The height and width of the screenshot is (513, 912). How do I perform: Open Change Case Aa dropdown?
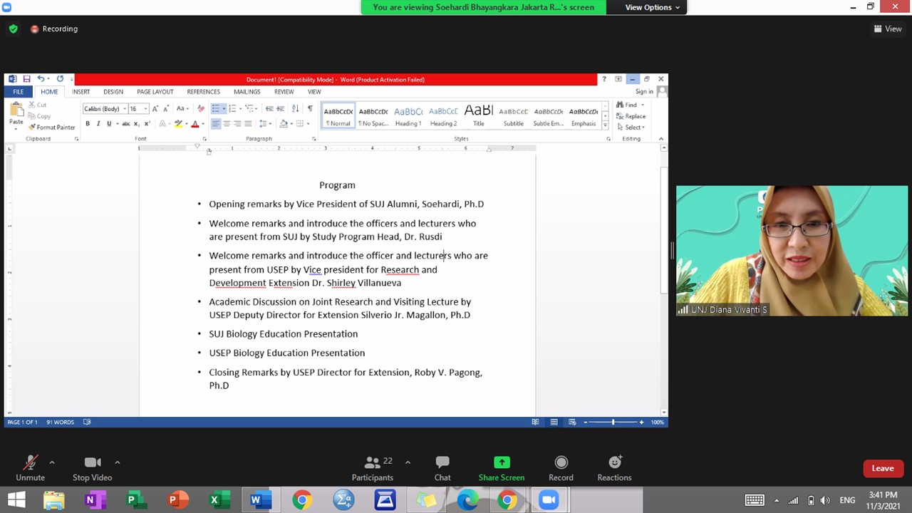click(182, 108)
